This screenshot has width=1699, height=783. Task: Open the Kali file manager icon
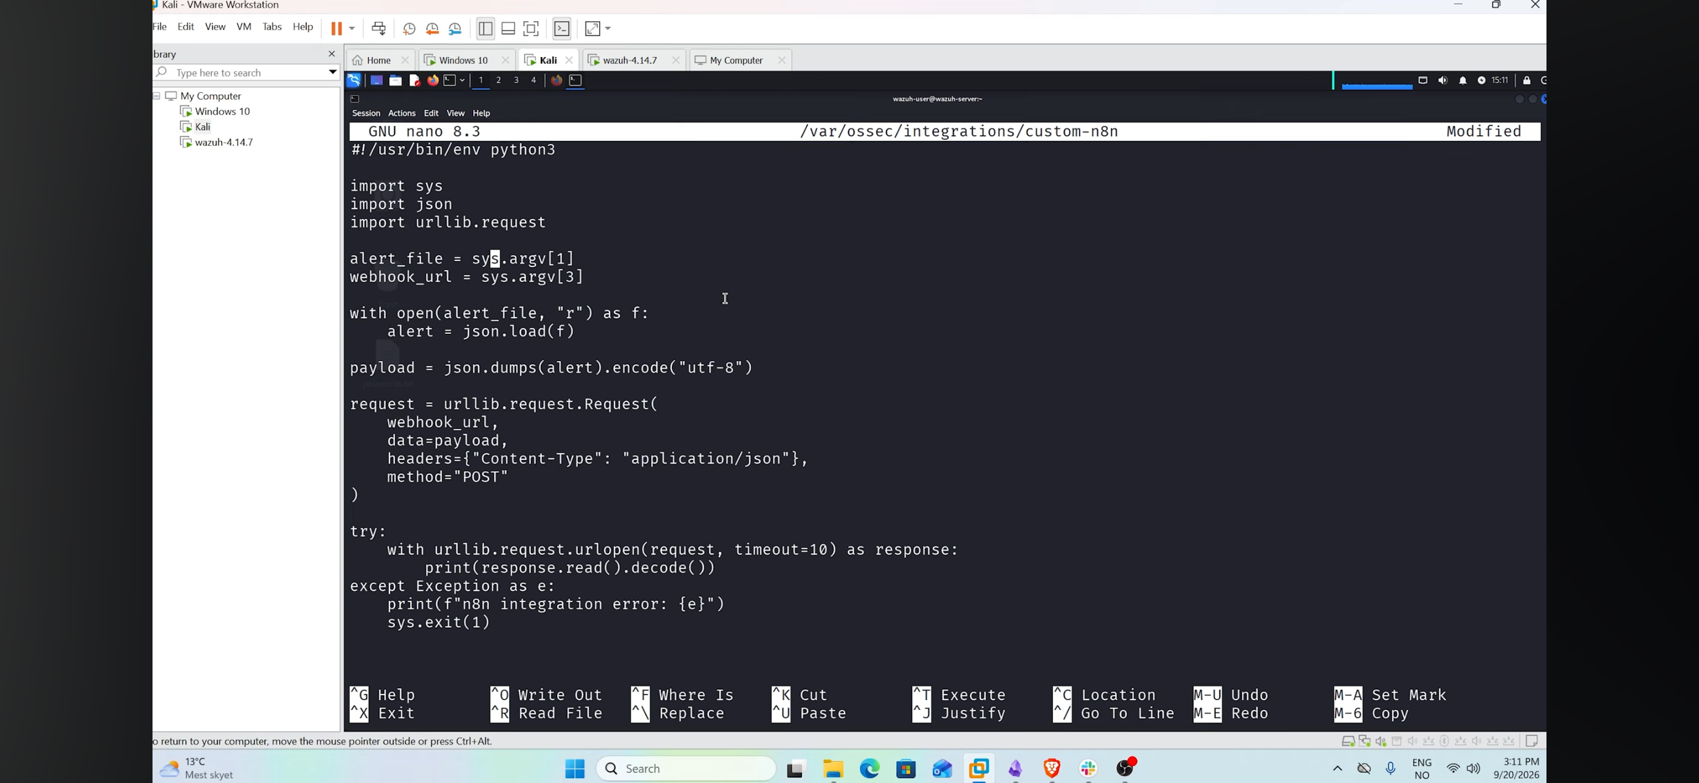(396, 80)
